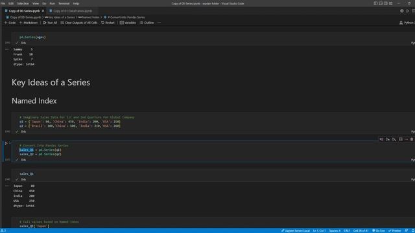Open notebook toolbar more actions ellipsis
Screen dimensions: 415x233
coord(159,23)
